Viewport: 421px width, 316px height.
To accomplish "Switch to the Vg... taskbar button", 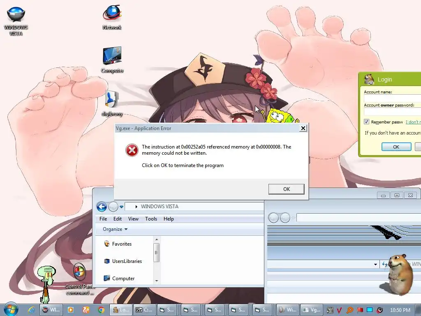I will click(x=311, y=310).
